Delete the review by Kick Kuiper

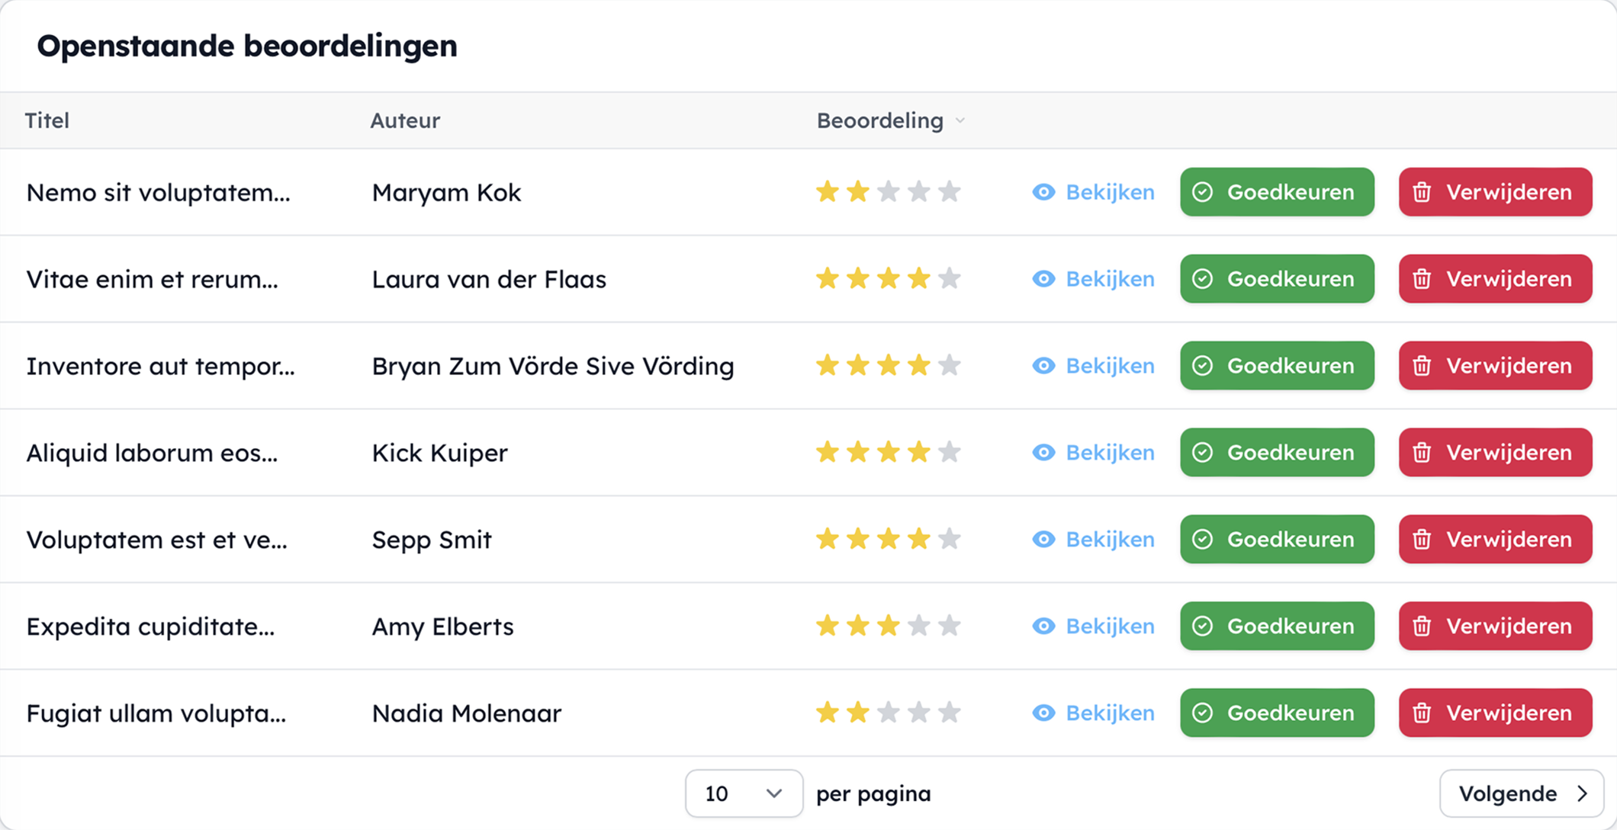(x=1495, y=453)
